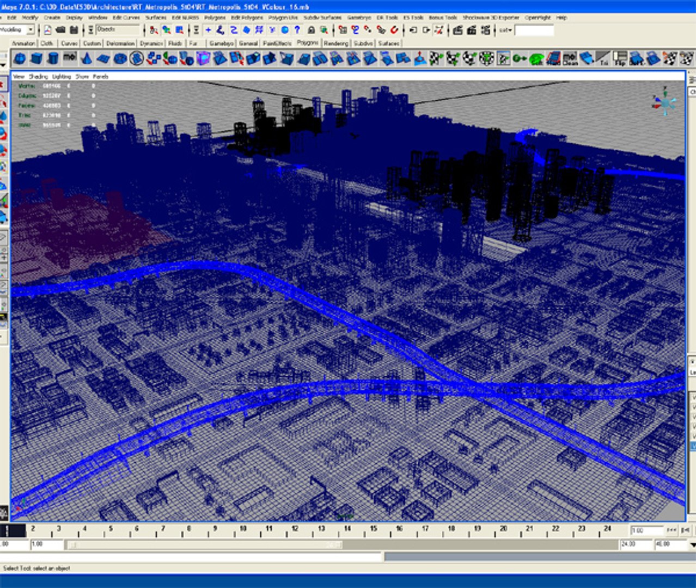
Task: Toggle the joints selection mask
Action: point(220,30)
